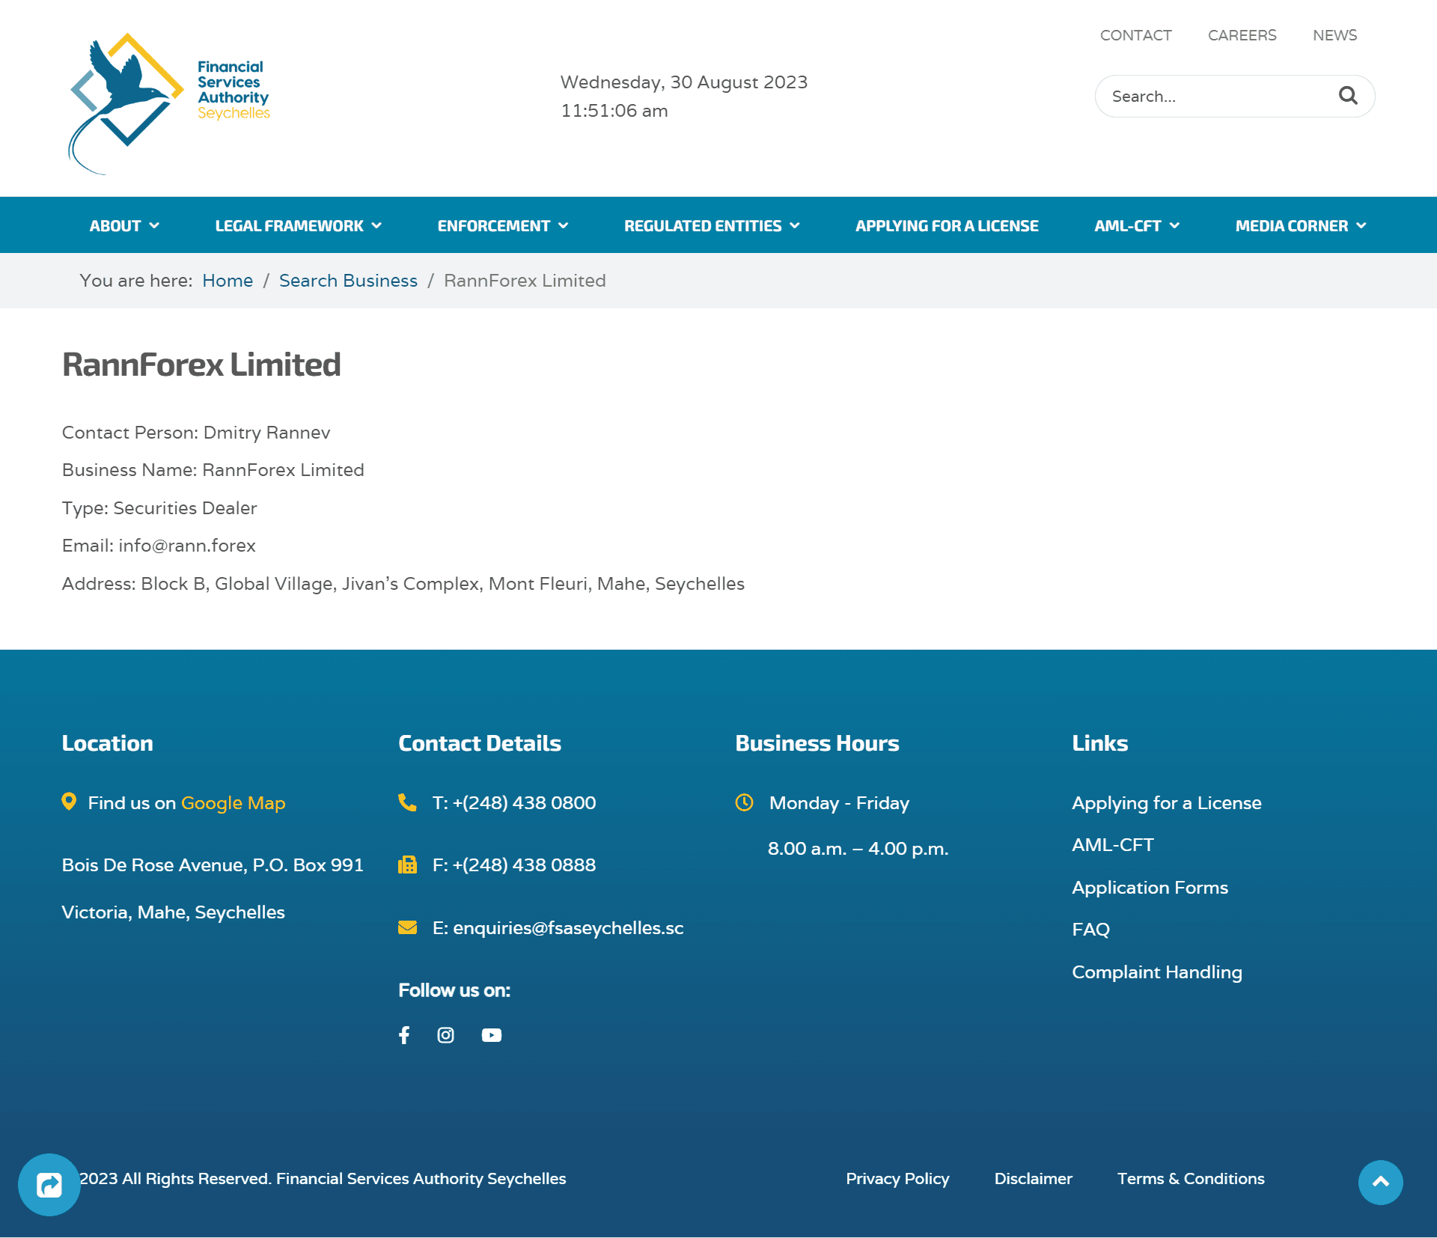This screenshot has height=1238, width=1437.
Task: Expand the Enforcement menu chevron
Action: coord(563,225)
